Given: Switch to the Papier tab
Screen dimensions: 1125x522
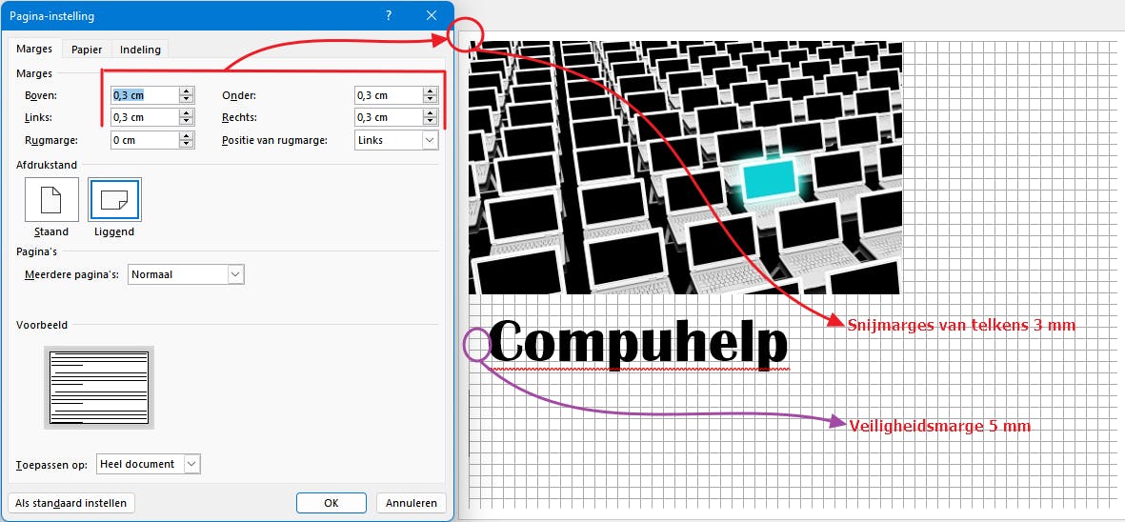Looking at the screenshot, I should (x=87, y=50).
